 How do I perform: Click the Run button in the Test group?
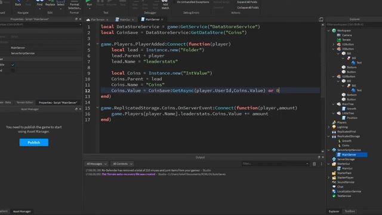[89, 4]
